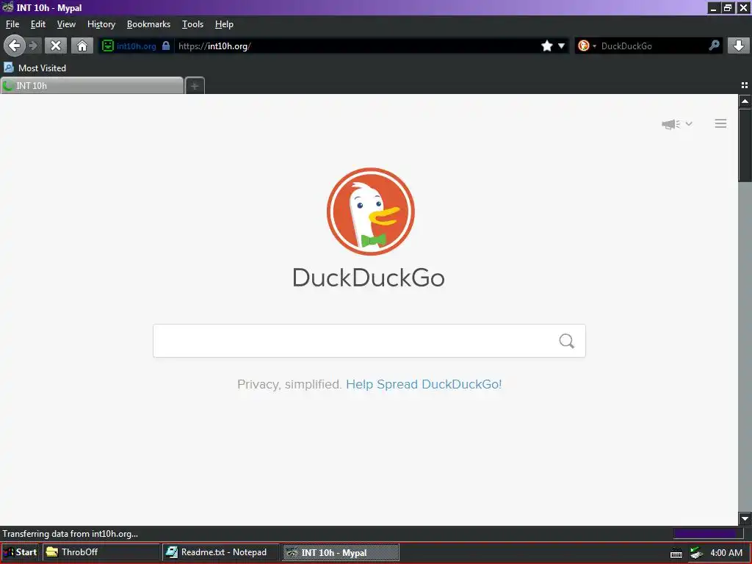This screenshot has height=564, width=752.
Task: Bookmark this page with the star icon
Action: (546, 46)
